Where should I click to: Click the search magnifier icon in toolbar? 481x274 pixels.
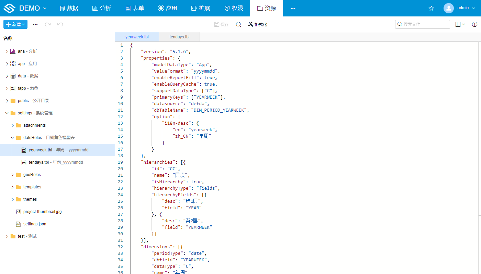coord(238,24)
